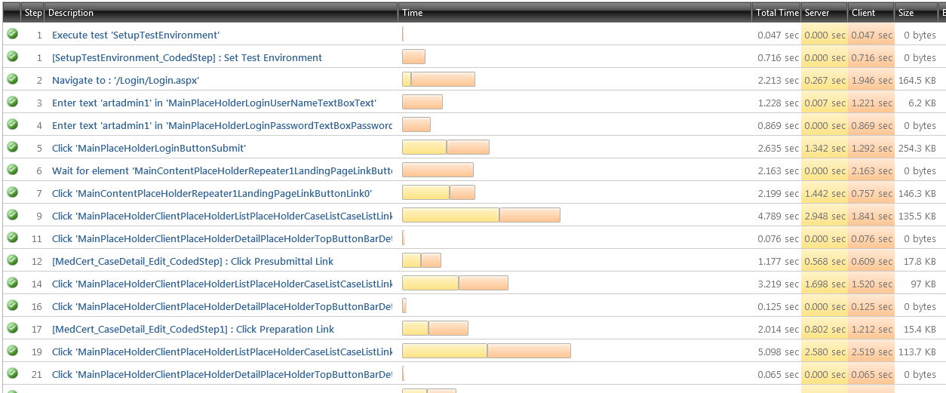946x393 pixels.
Task: Click pass icon for step 3 Enter text
Action: 12,102
